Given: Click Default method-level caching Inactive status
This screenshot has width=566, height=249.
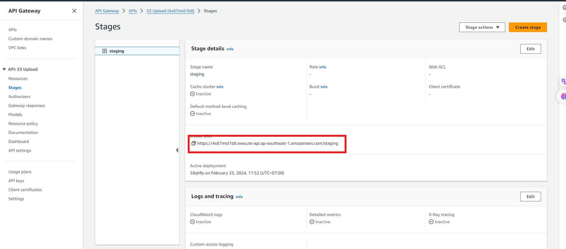Looking at the screenshot, I should tap(201, 114).
